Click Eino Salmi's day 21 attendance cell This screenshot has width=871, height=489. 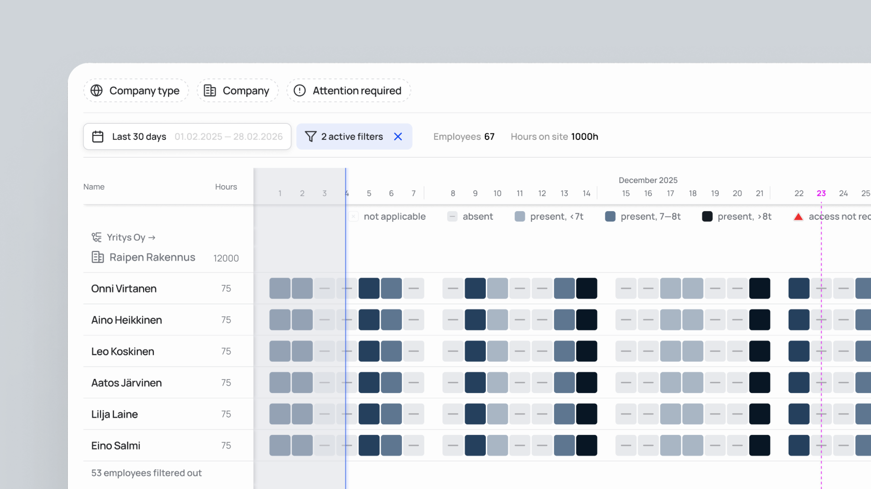click(760, 446)
